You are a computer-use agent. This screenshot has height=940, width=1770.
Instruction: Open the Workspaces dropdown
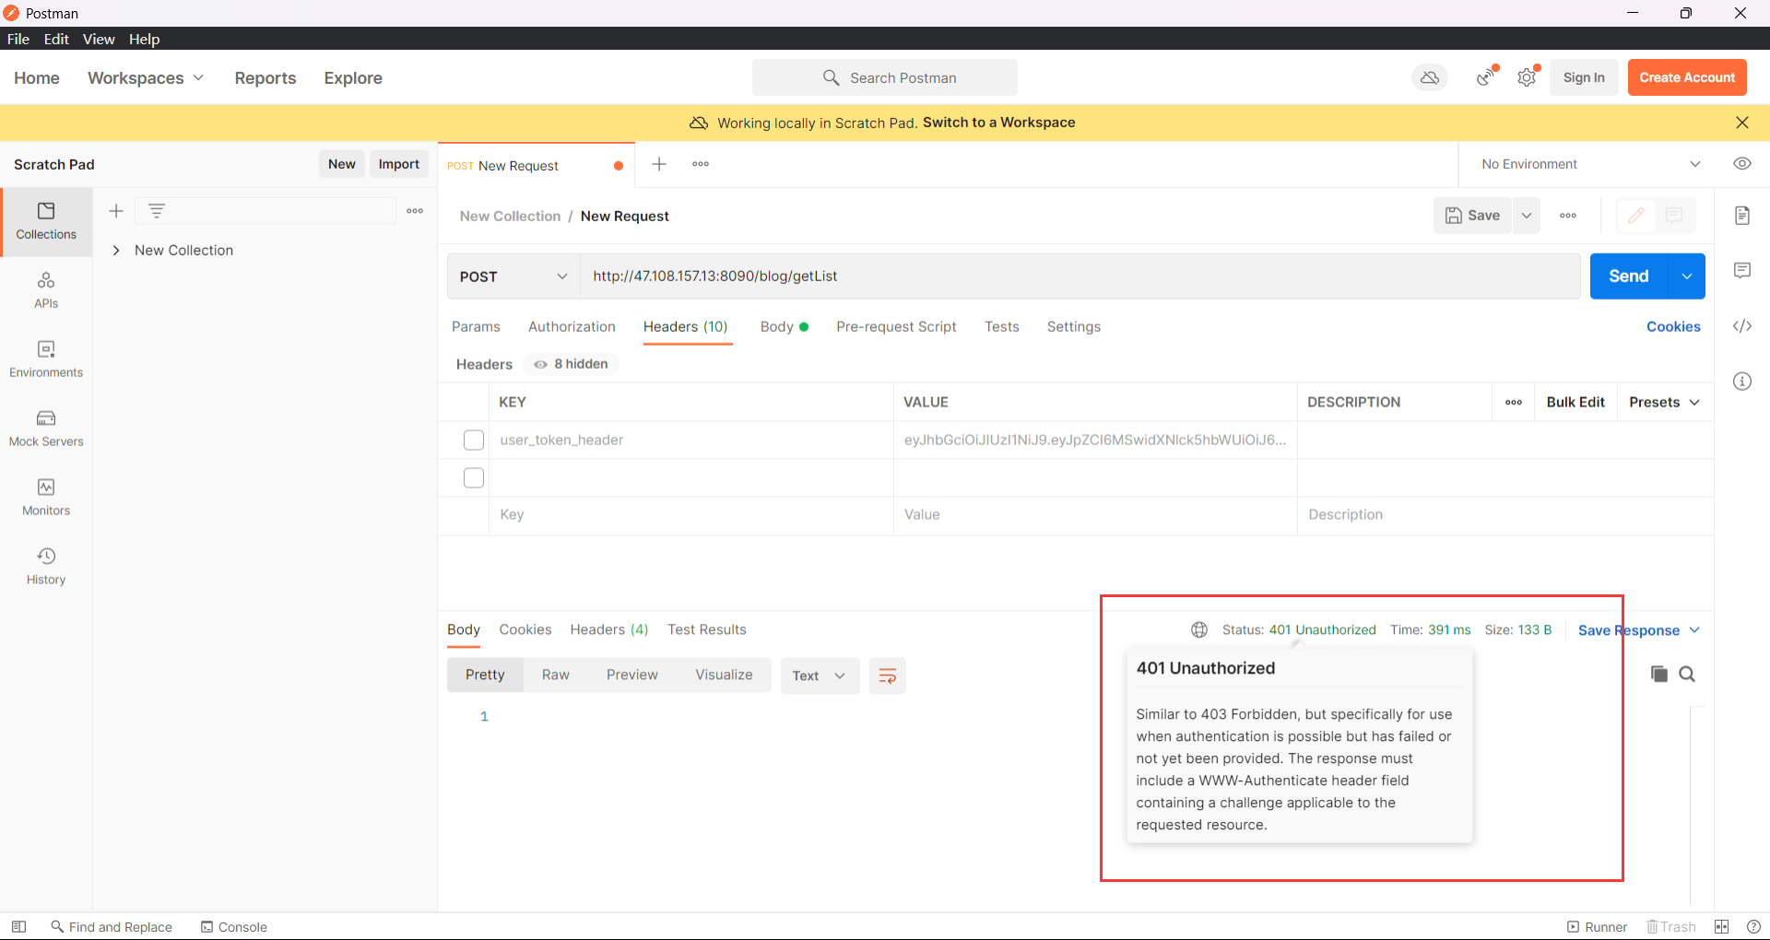coord(146,78)
